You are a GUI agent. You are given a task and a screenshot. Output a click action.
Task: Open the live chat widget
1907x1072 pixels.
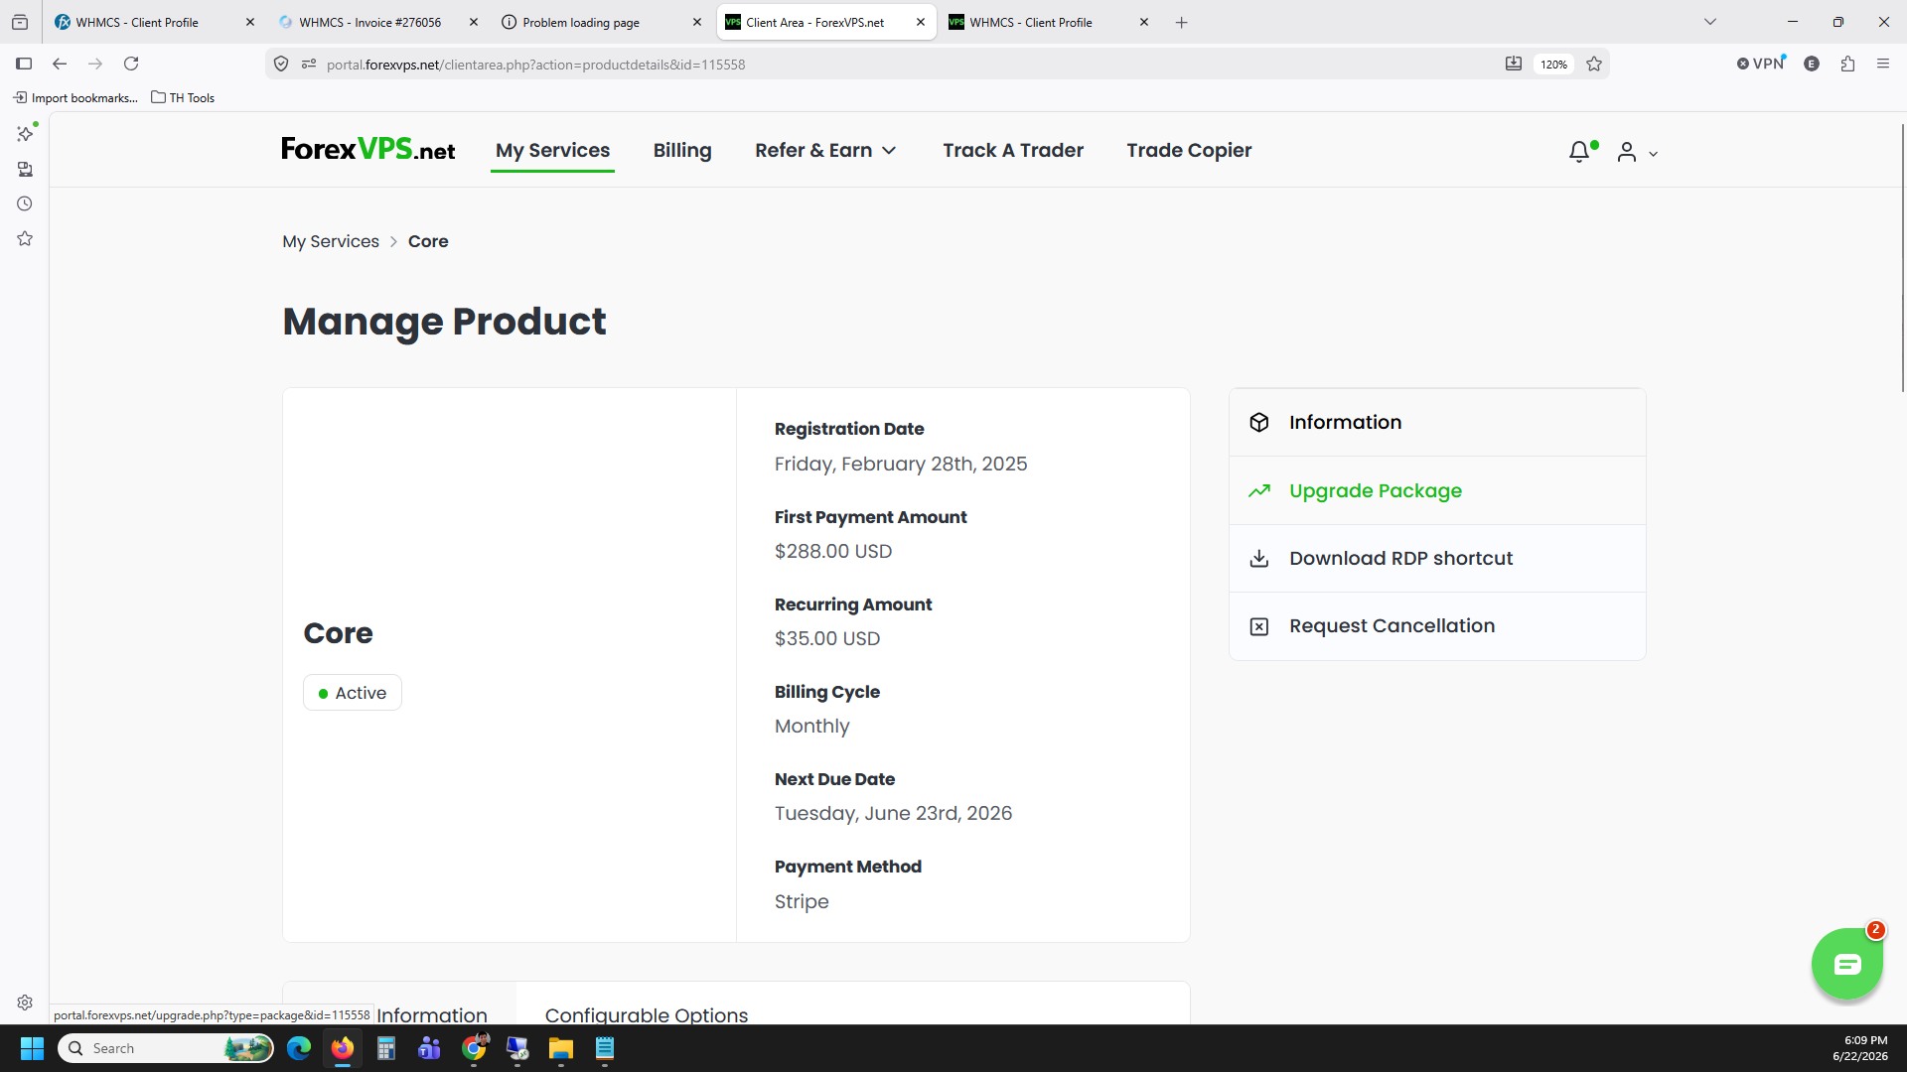click(x=1846, y=964)
